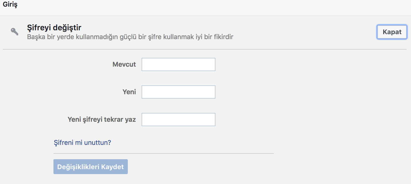
Task: Click the Yeni şifreyi tekrar yaz field
Action: click(178, 120)
